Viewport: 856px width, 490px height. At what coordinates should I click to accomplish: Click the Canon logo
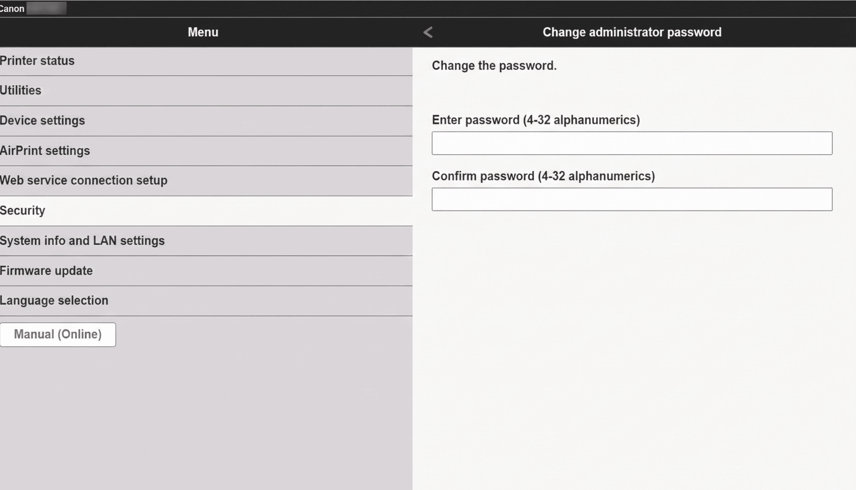click(12, 8)
